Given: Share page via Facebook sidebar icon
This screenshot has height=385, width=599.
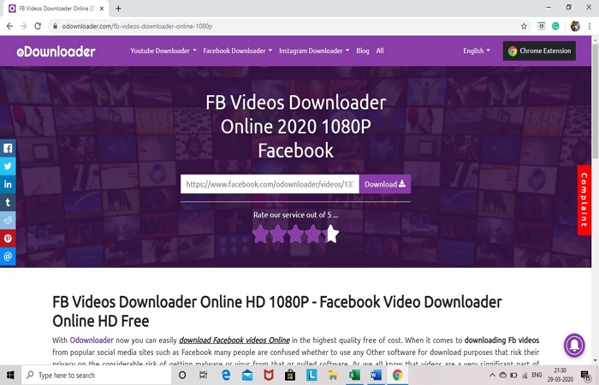Looking at the screenshot, I should coord(8,148).
